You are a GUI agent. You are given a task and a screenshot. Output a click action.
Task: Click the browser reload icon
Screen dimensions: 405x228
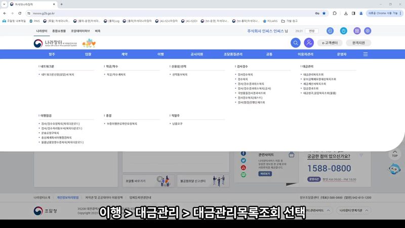pyautogui.click(x=20, y=13)
